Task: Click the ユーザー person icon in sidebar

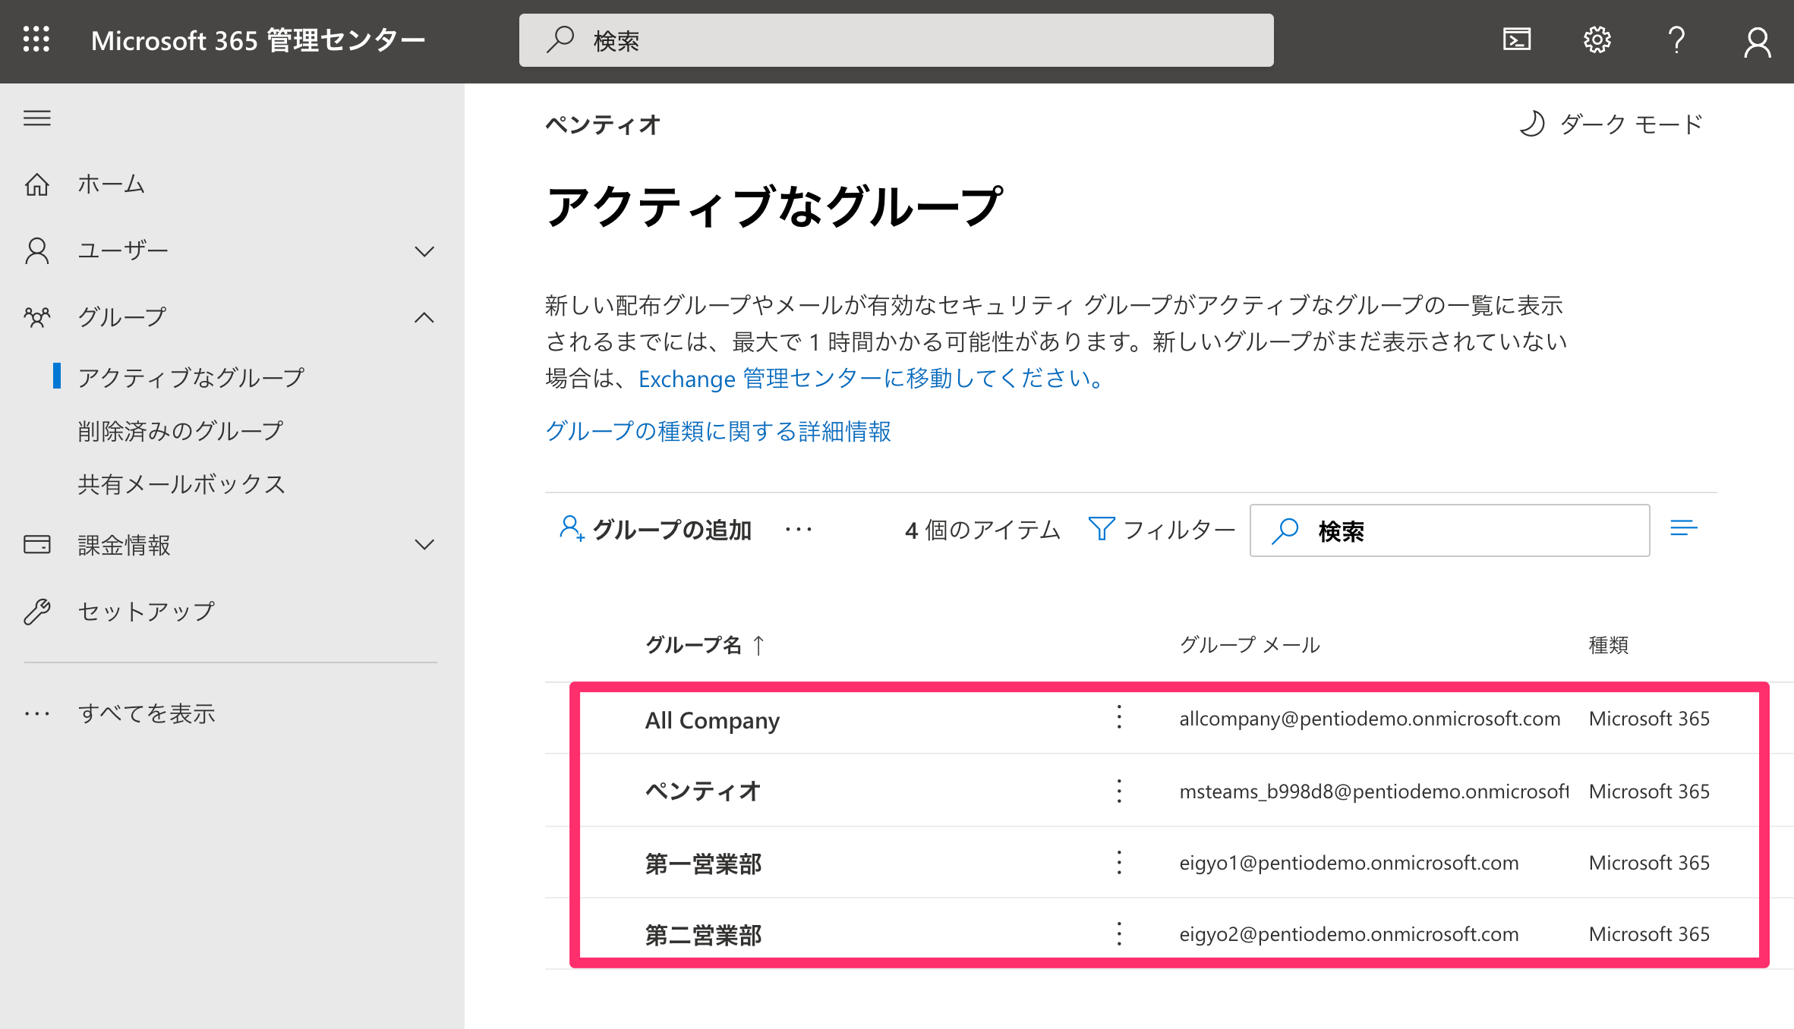Action: 37,250
